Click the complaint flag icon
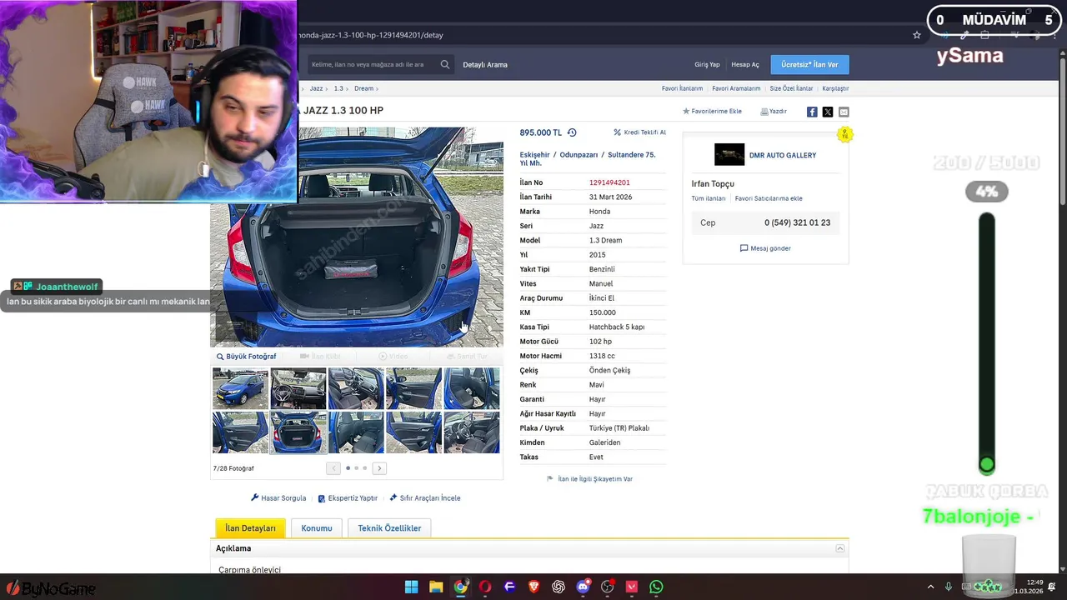This screenshot has width=1067, height=600. pos(550,479)
